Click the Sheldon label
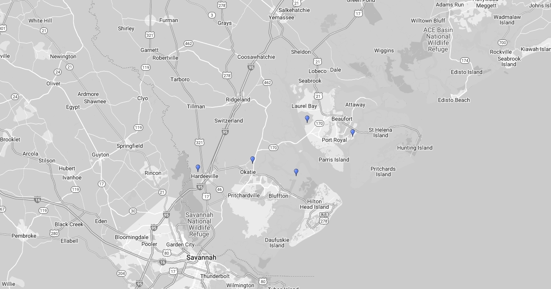The height and width of the screenshot is (289, 551). click(301, 52)
